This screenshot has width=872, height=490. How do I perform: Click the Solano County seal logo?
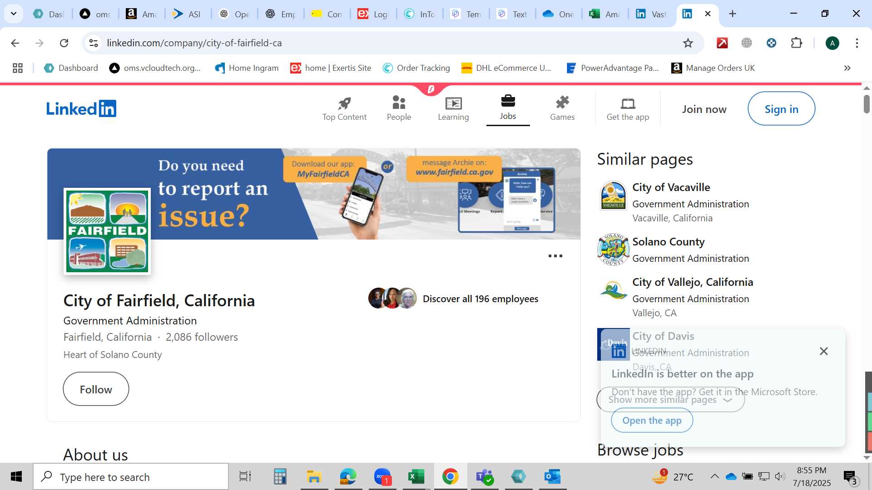click(x=613, y=250)
